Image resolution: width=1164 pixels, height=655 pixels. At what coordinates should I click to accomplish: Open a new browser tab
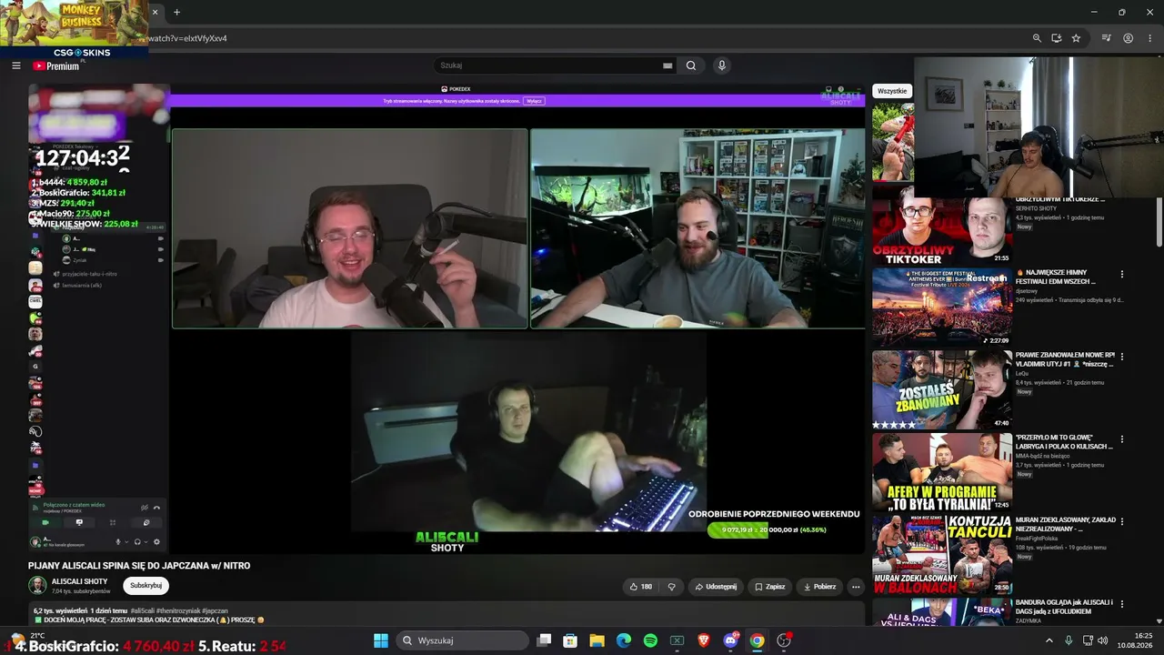coord(176,12)
